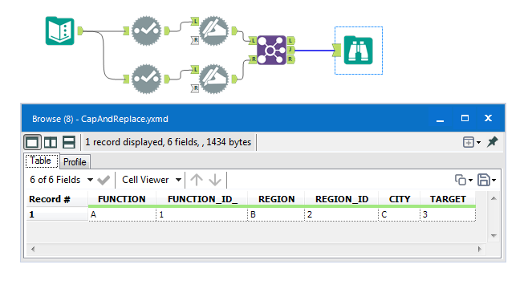Image resolution: width=532 pixels, height=301 pixels.
Task: Switch to side-by-side split view layout
Action: click(x=51, y=142)
